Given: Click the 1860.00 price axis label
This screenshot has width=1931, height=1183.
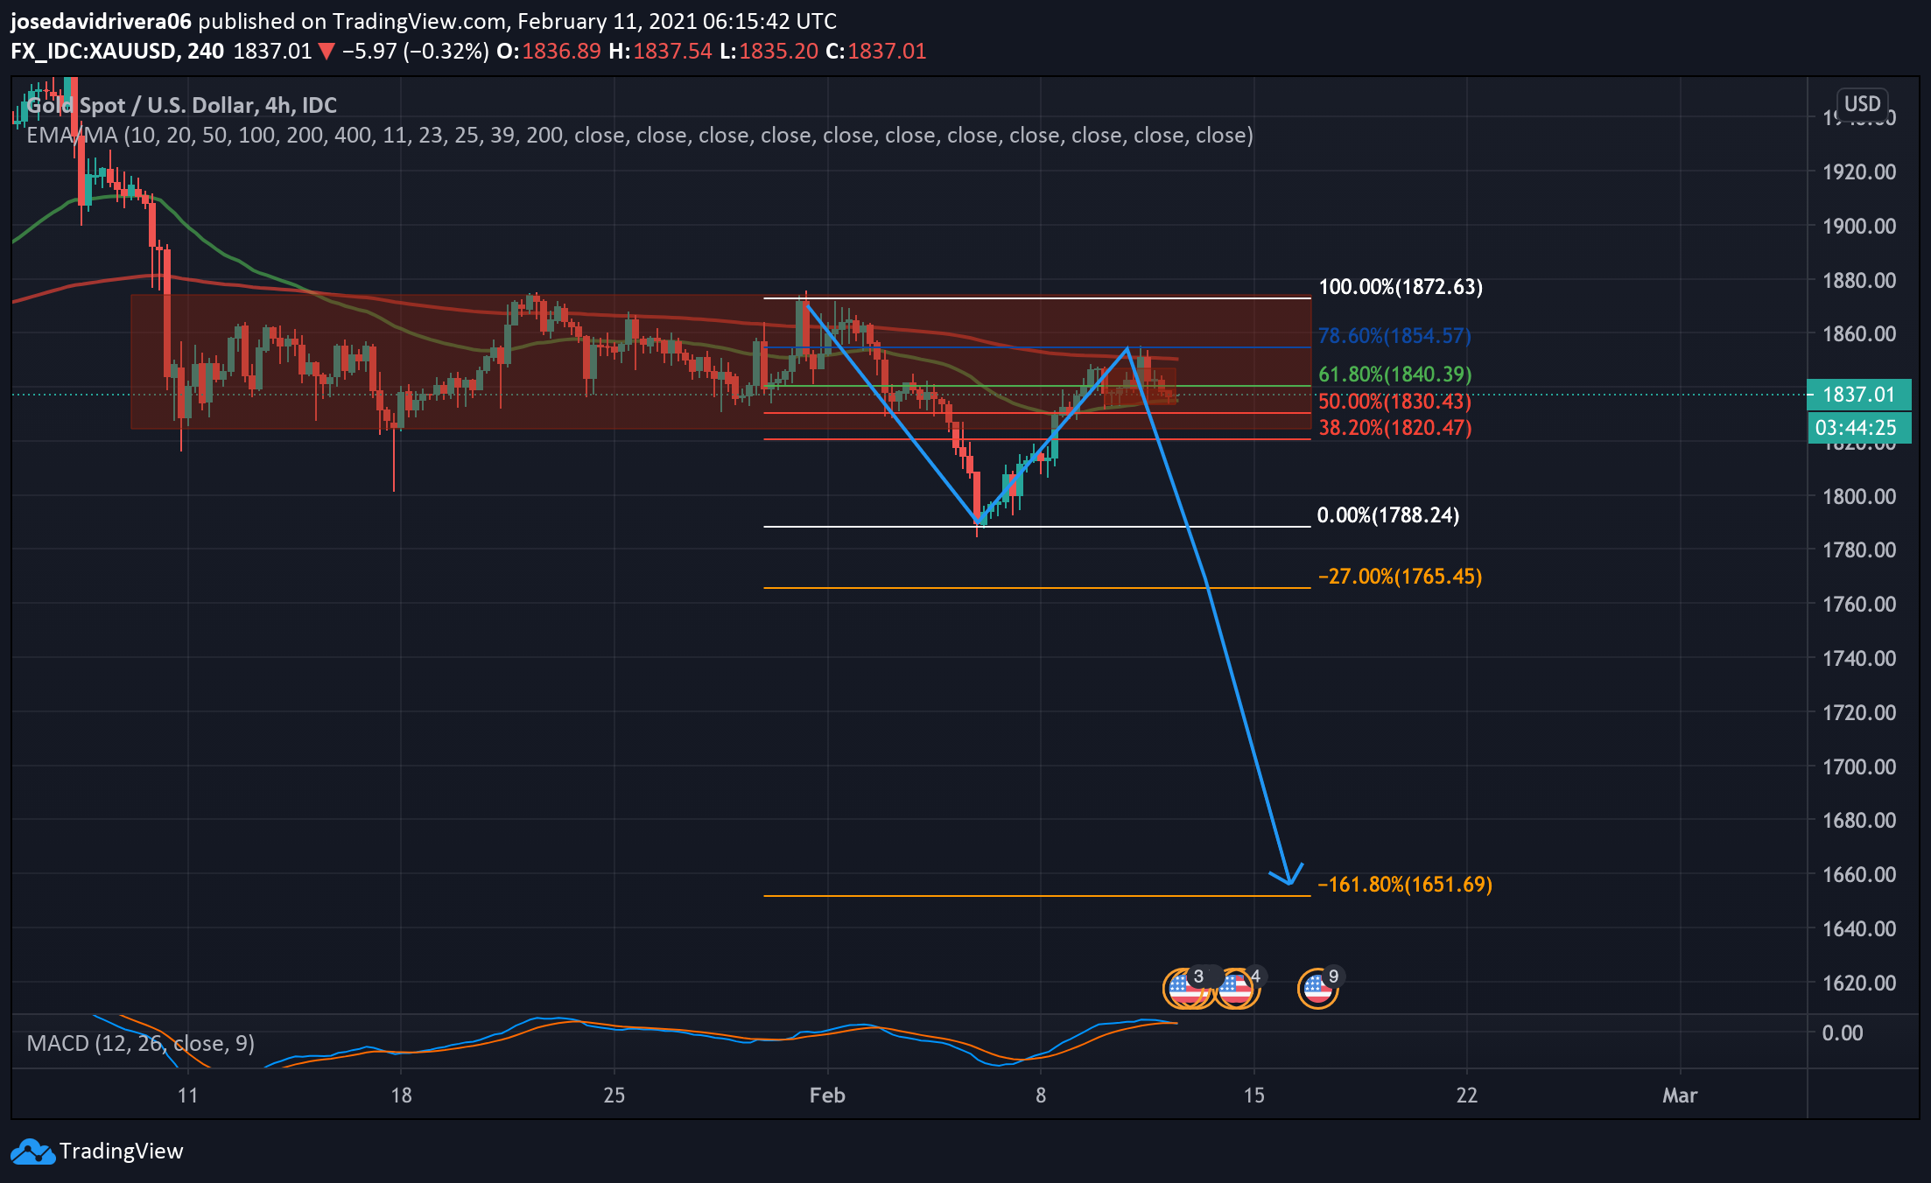Looking at the screenshot, I should 1859,334.
